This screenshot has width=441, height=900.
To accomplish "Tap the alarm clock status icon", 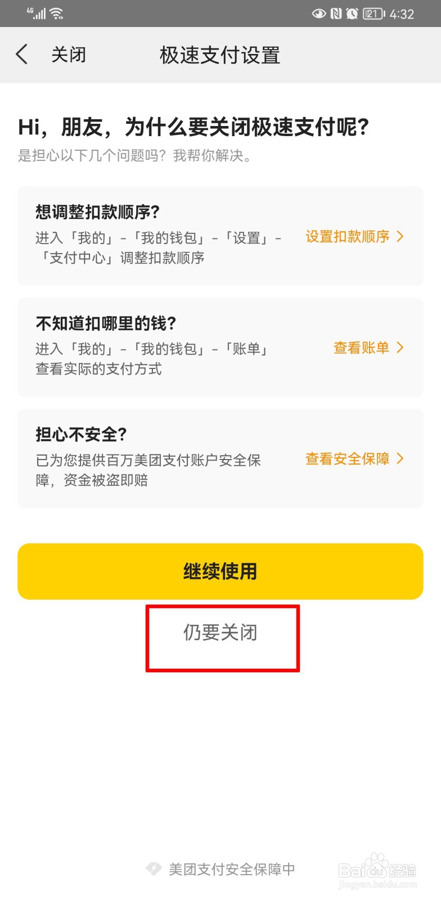I will coord(352,14).
